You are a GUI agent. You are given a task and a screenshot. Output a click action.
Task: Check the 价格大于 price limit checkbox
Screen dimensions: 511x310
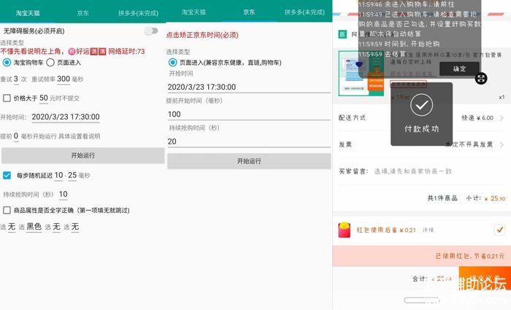pyautogui.click(x=7, y=98)
